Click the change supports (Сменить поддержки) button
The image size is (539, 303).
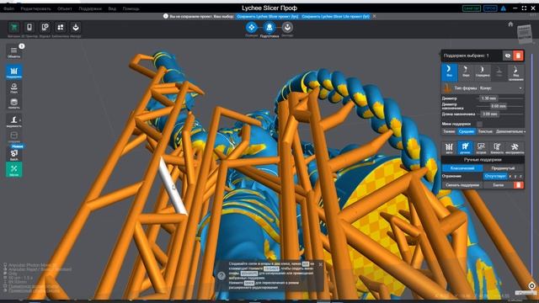(462, 185)
